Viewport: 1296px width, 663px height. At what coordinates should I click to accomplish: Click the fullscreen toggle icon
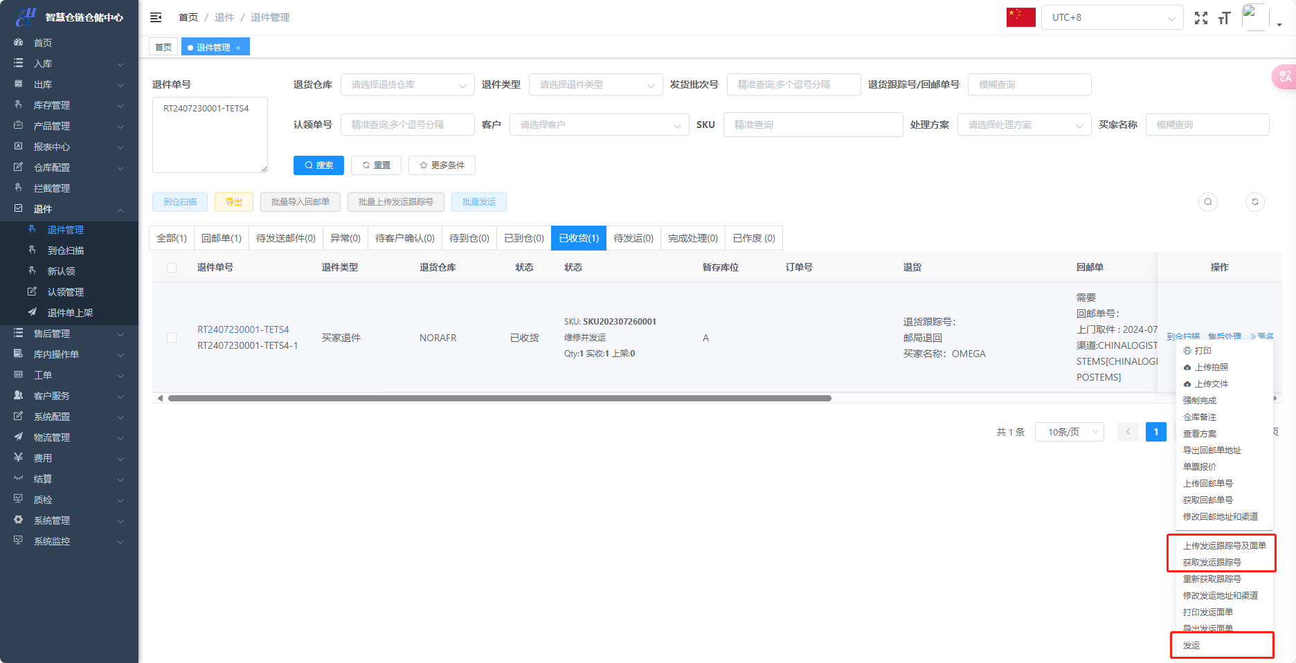coord(1201,18)
